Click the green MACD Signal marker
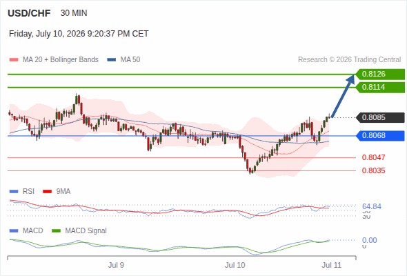This screenshot has width=407, height=276. (x=56, y=231)
